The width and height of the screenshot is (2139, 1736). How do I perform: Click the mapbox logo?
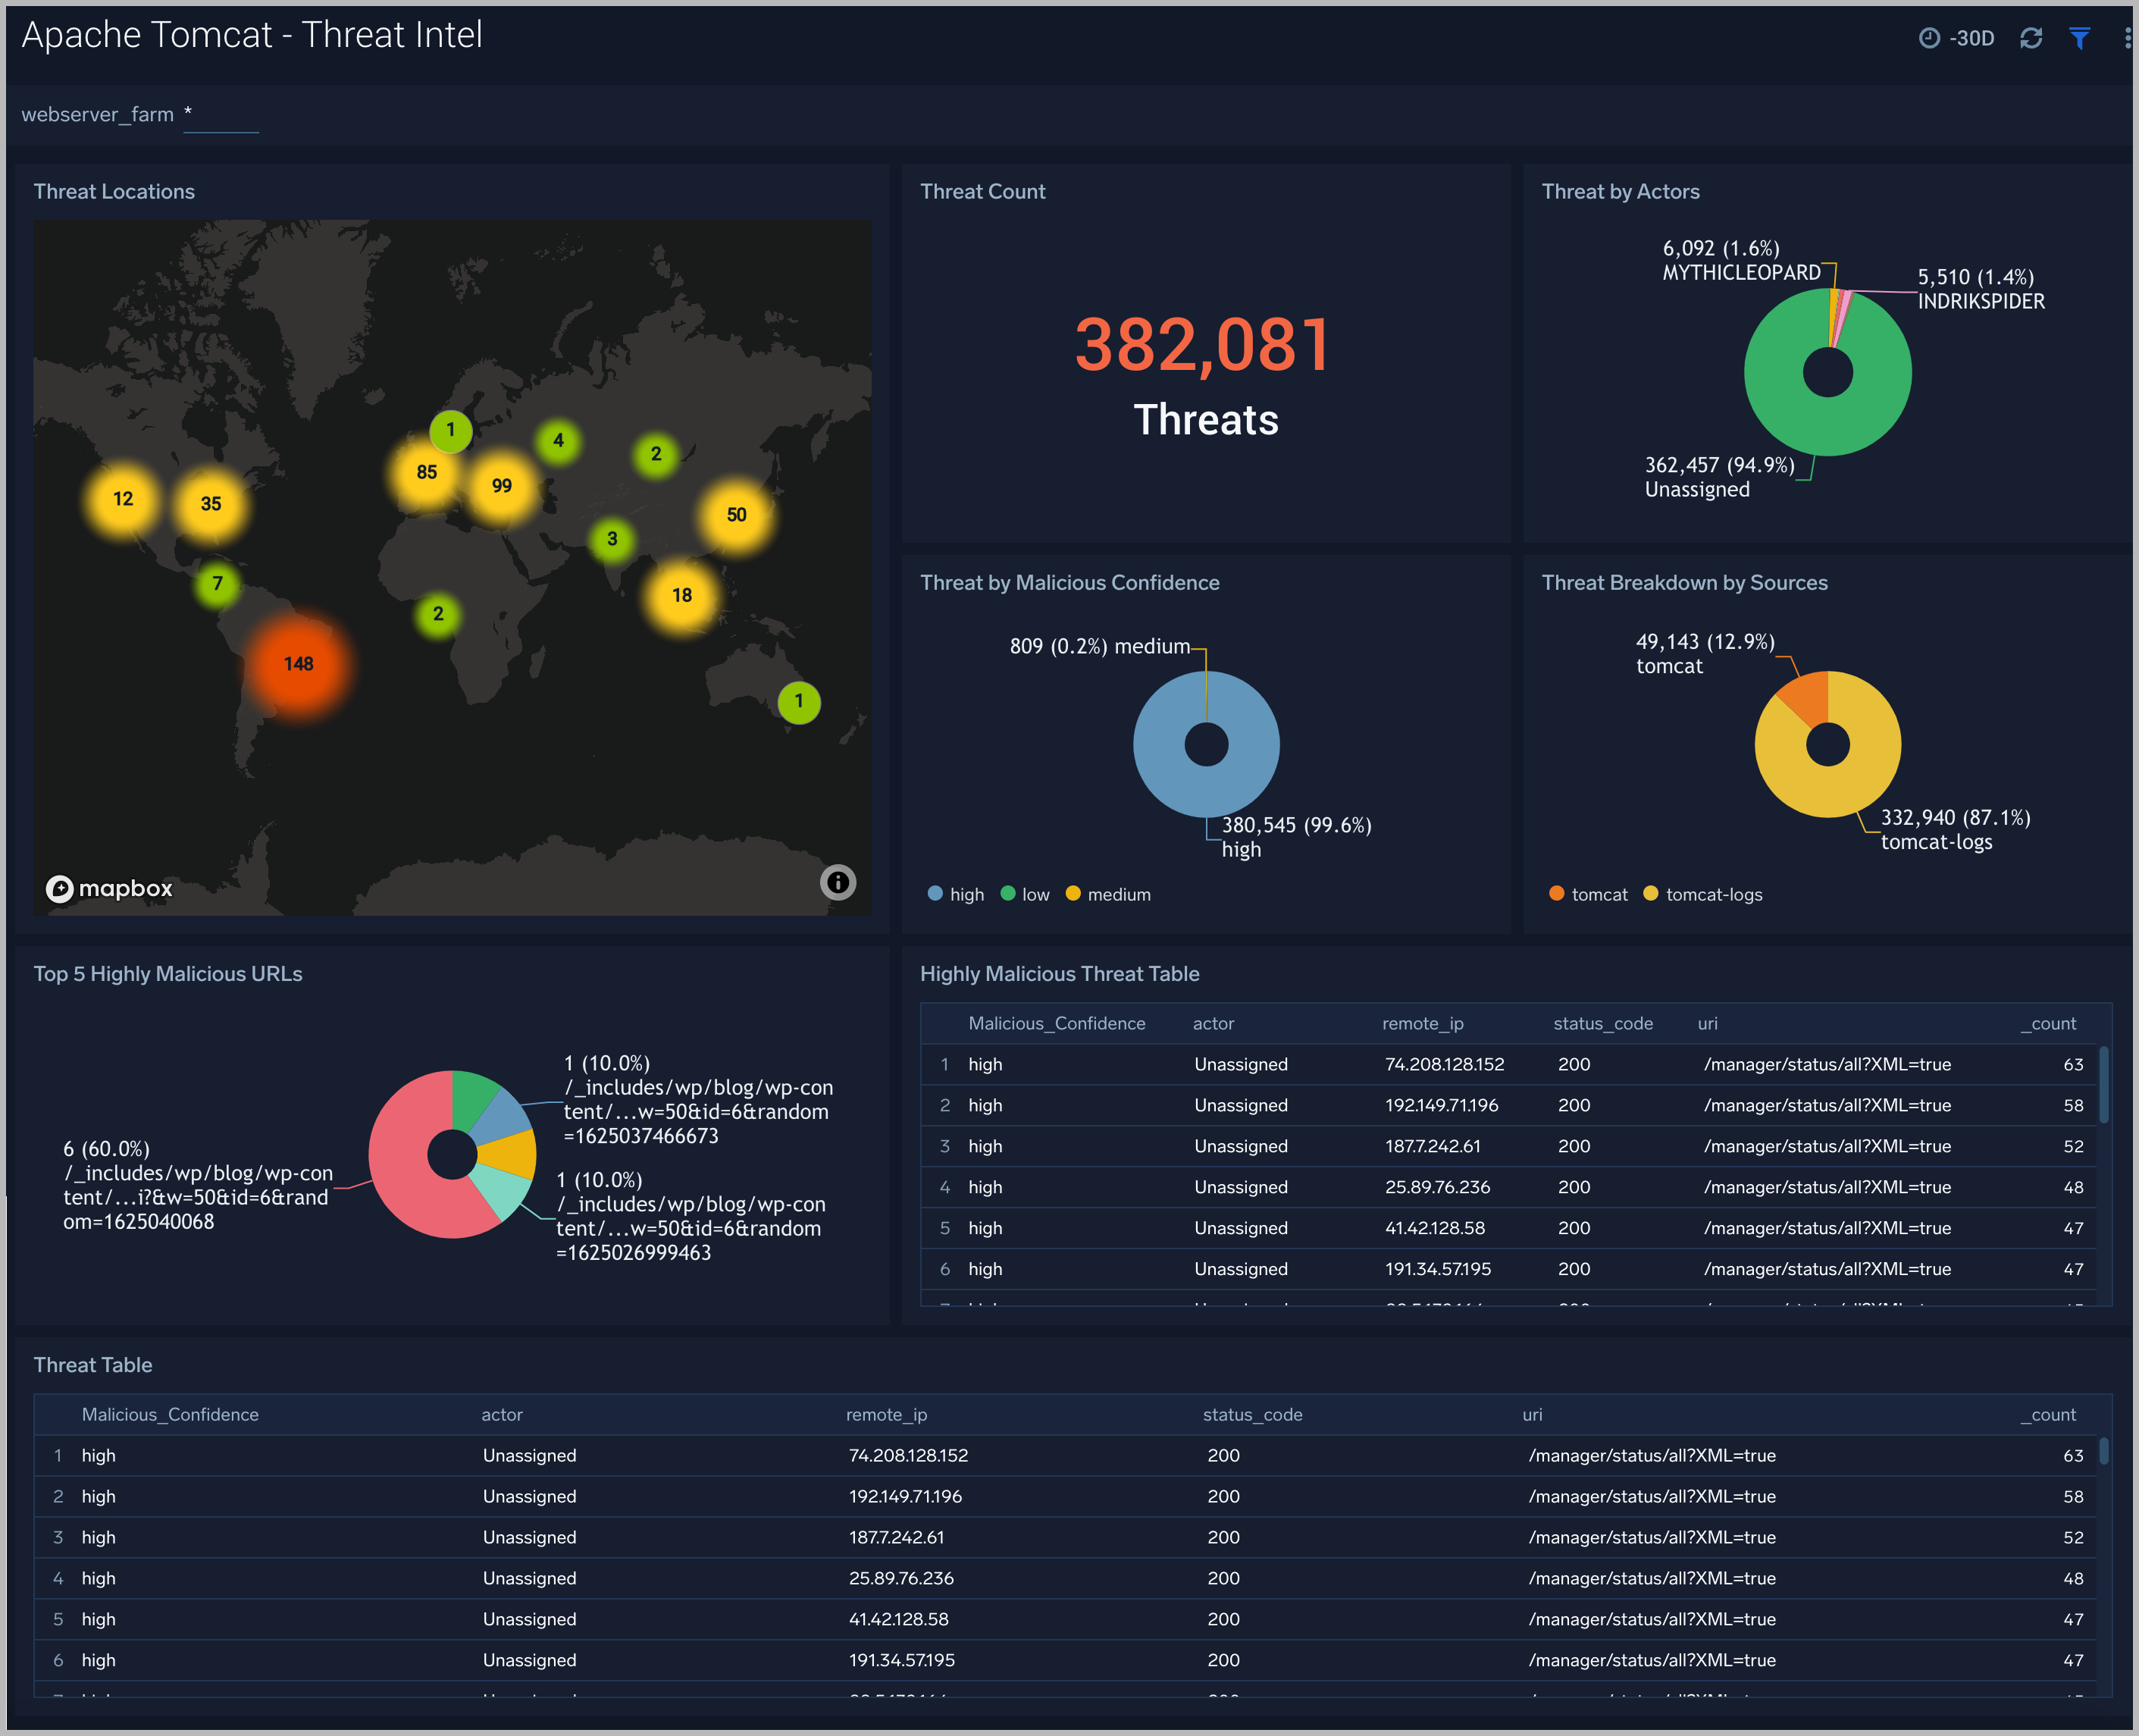point(110,888)
